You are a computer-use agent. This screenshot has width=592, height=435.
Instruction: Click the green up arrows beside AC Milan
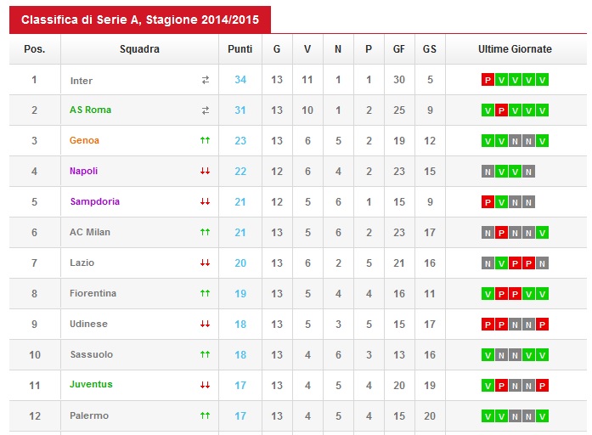click(x=205, y=232)
